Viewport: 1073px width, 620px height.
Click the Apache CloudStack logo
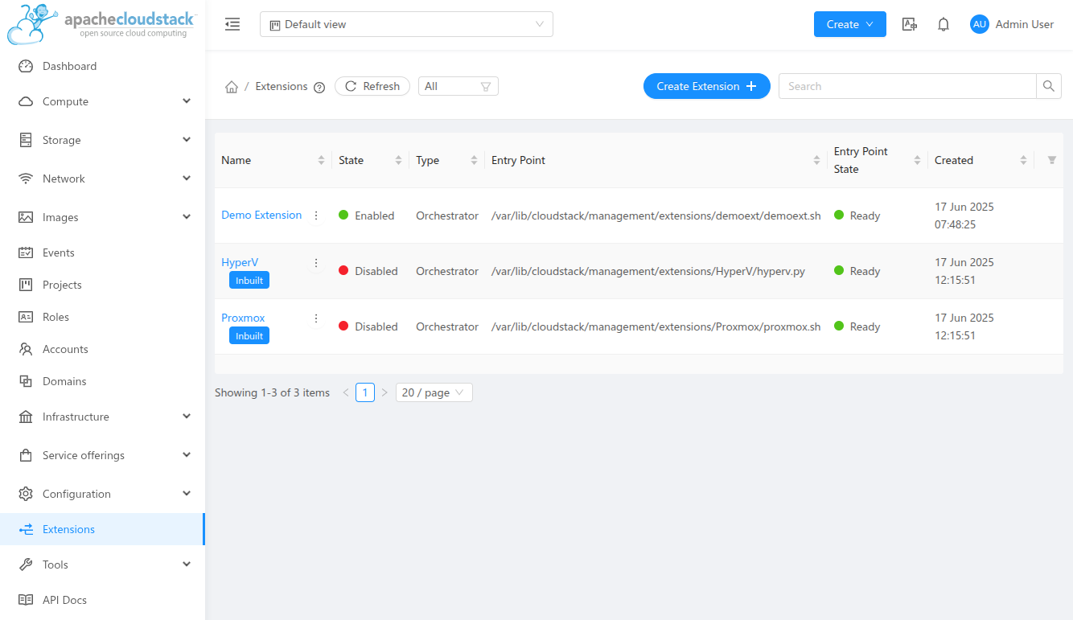tap(101, 24)
